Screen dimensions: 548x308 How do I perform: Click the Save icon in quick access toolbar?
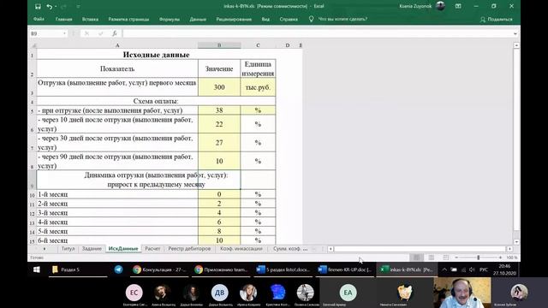click(x=38, y=6)
